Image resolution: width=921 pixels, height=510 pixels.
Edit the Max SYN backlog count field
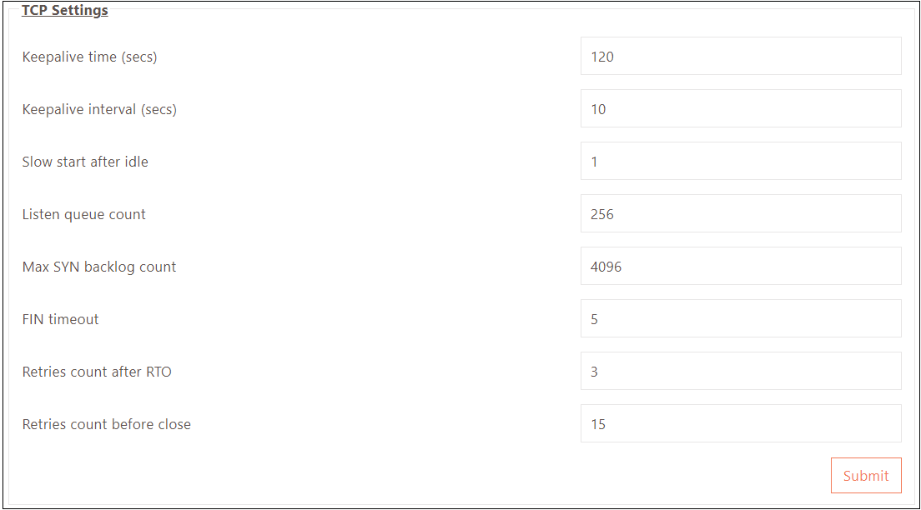740,267
